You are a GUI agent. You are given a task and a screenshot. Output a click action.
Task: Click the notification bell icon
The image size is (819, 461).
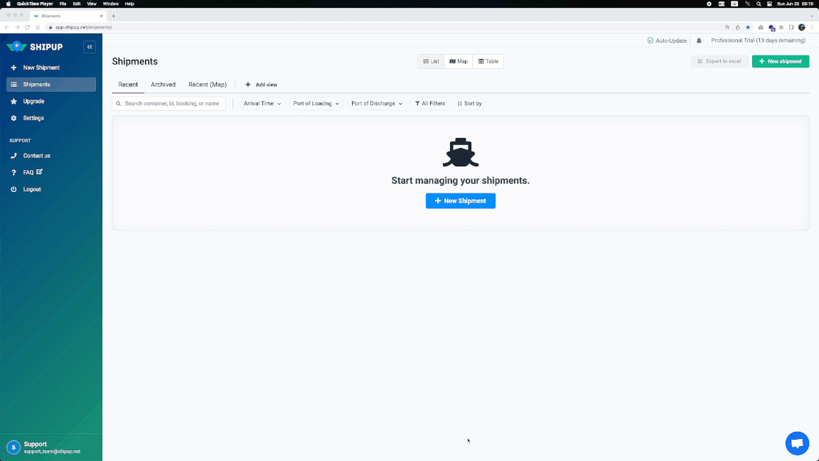pyautogui.click(x=699, y=41)
